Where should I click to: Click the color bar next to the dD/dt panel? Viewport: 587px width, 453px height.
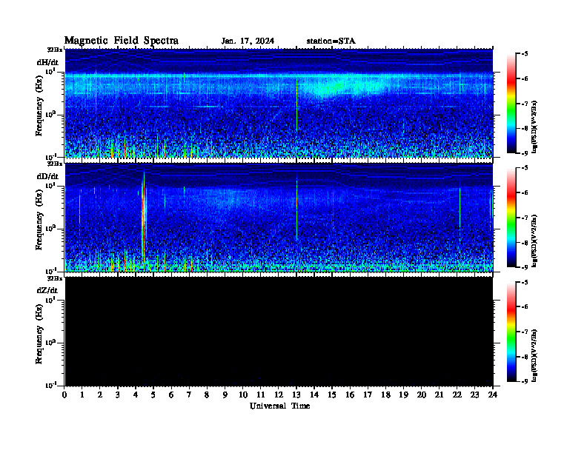click(x=511, y=218)
